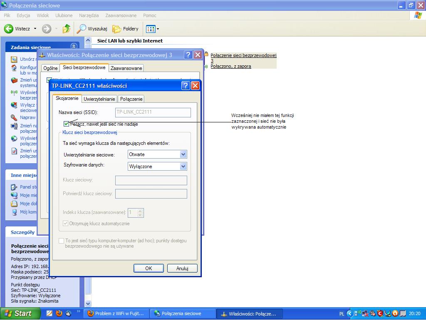This screenshot has width=426, height=333.
Task: Toggle Otrzymuję klucz automatycznie checkbox
Action: click(x=66, y=224)
